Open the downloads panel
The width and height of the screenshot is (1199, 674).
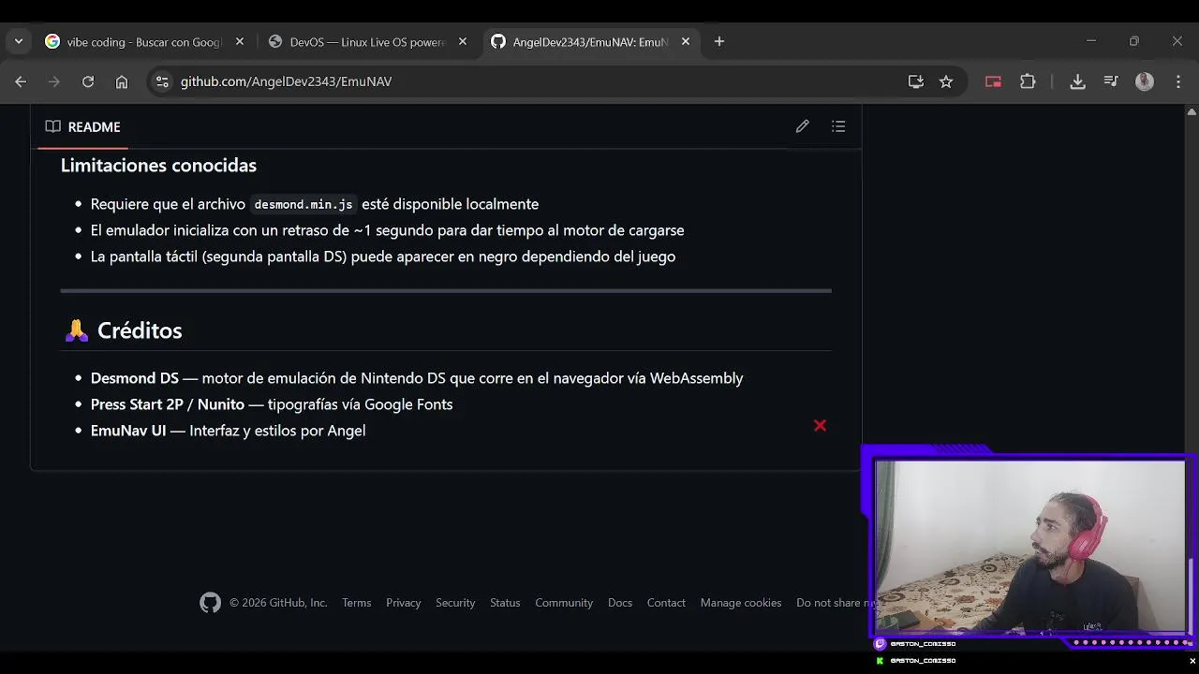pos(1078,81)
